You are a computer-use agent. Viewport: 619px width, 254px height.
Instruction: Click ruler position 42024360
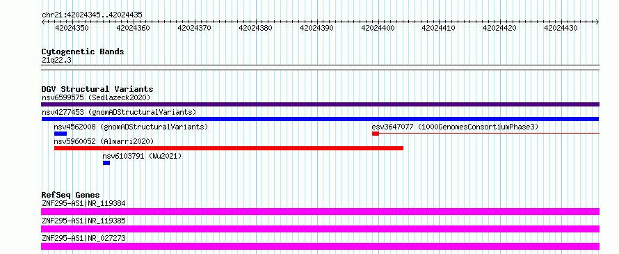[134, 28]
